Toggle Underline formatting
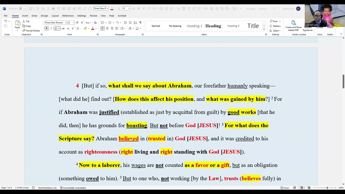This screenshot has width=345, height=194. point(56,28)
